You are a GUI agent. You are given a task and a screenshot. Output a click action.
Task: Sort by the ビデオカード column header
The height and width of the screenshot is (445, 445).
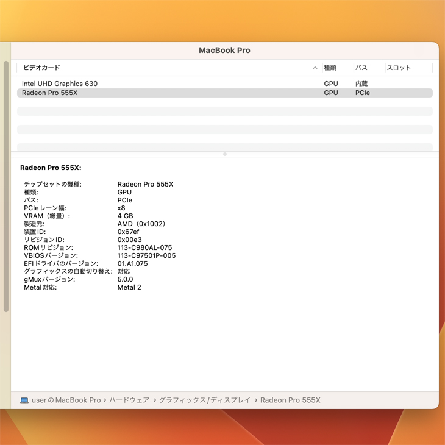[41, 68]
